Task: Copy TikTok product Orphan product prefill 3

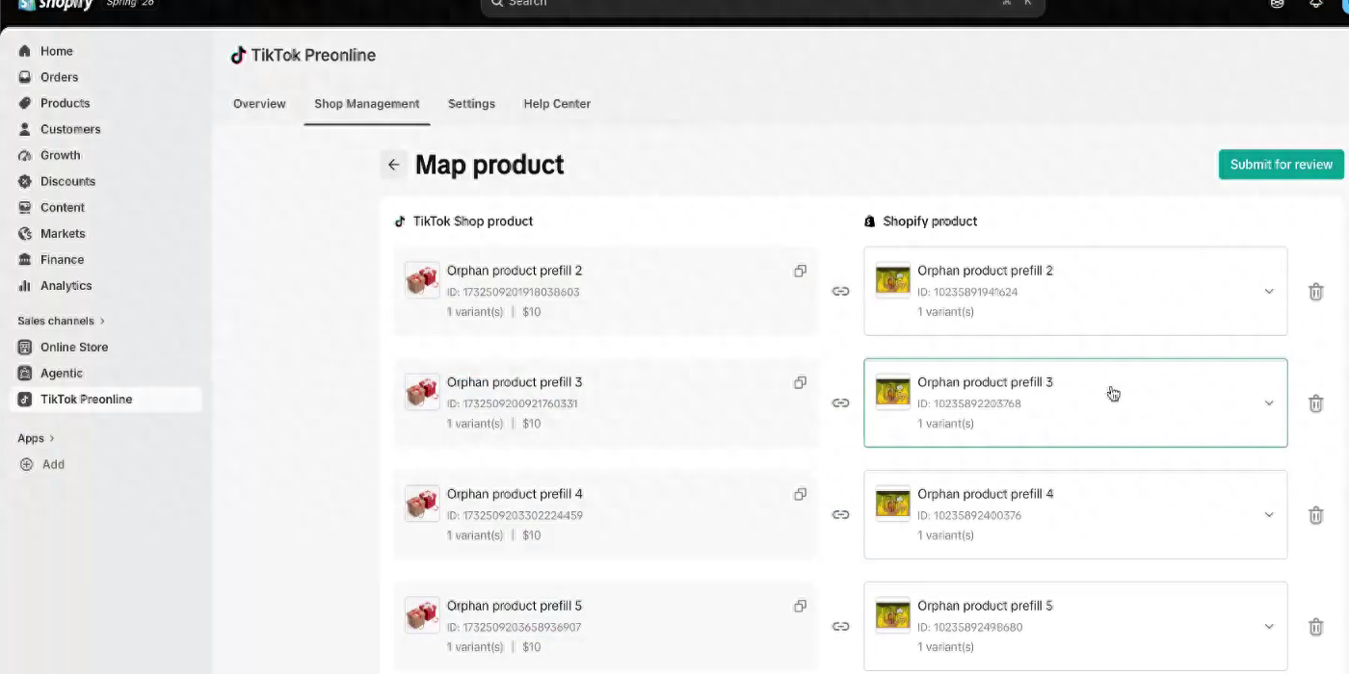Action: click(800, 382)
